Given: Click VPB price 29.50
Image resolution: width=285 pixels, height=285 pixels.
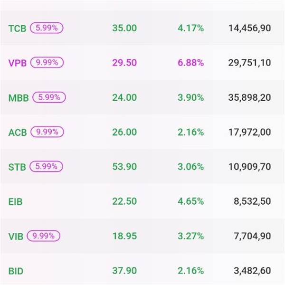Looking at the screenshot, I should pyautogui.click(x=124, y=63).
